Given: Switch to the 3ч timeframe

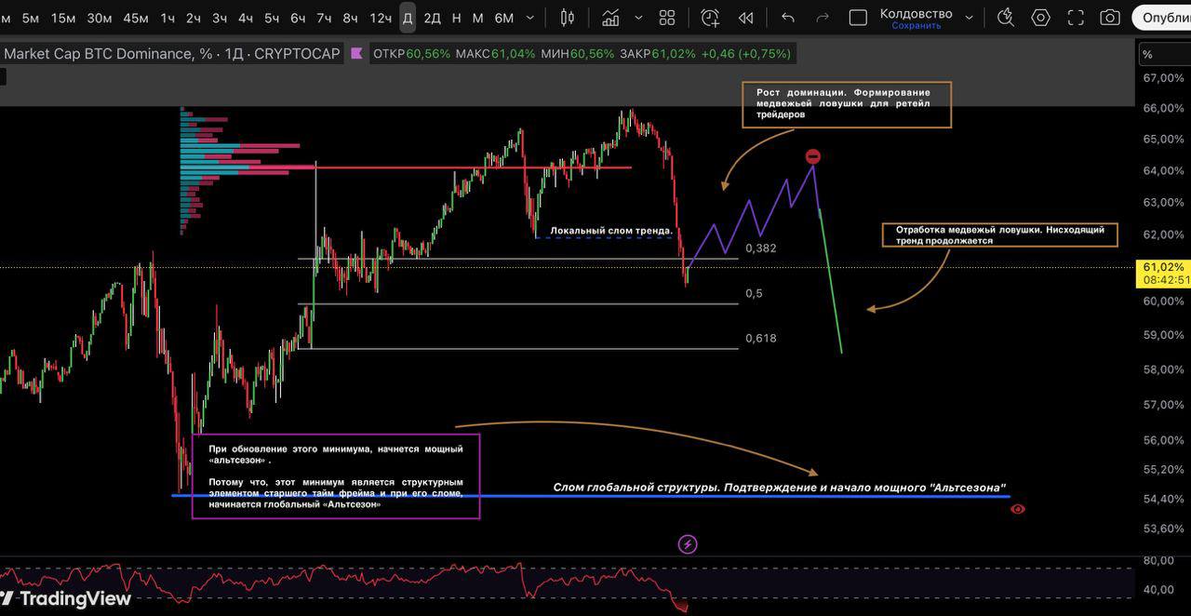Looking at the screenshot, I should tap(220, 18).
